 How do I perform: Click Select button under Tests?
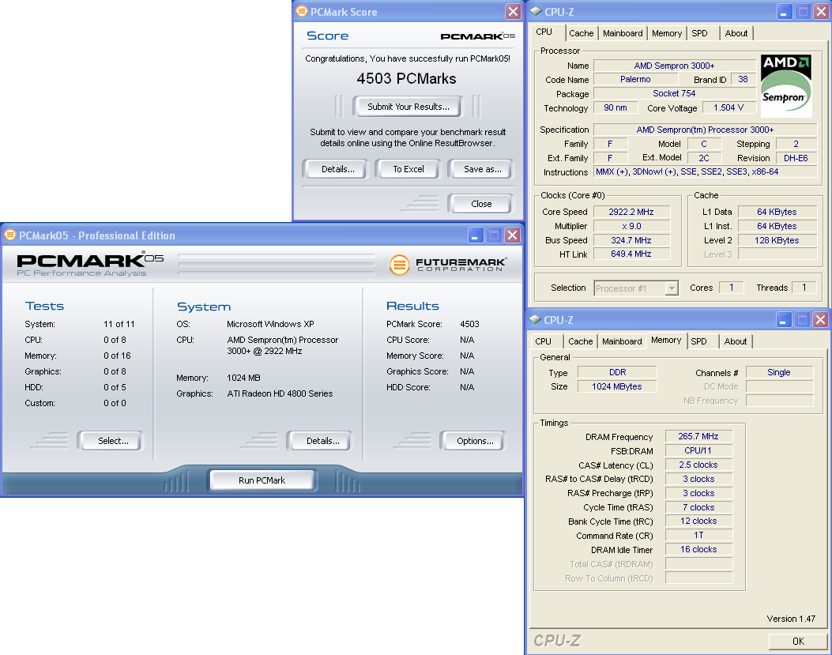click(112, 441)
